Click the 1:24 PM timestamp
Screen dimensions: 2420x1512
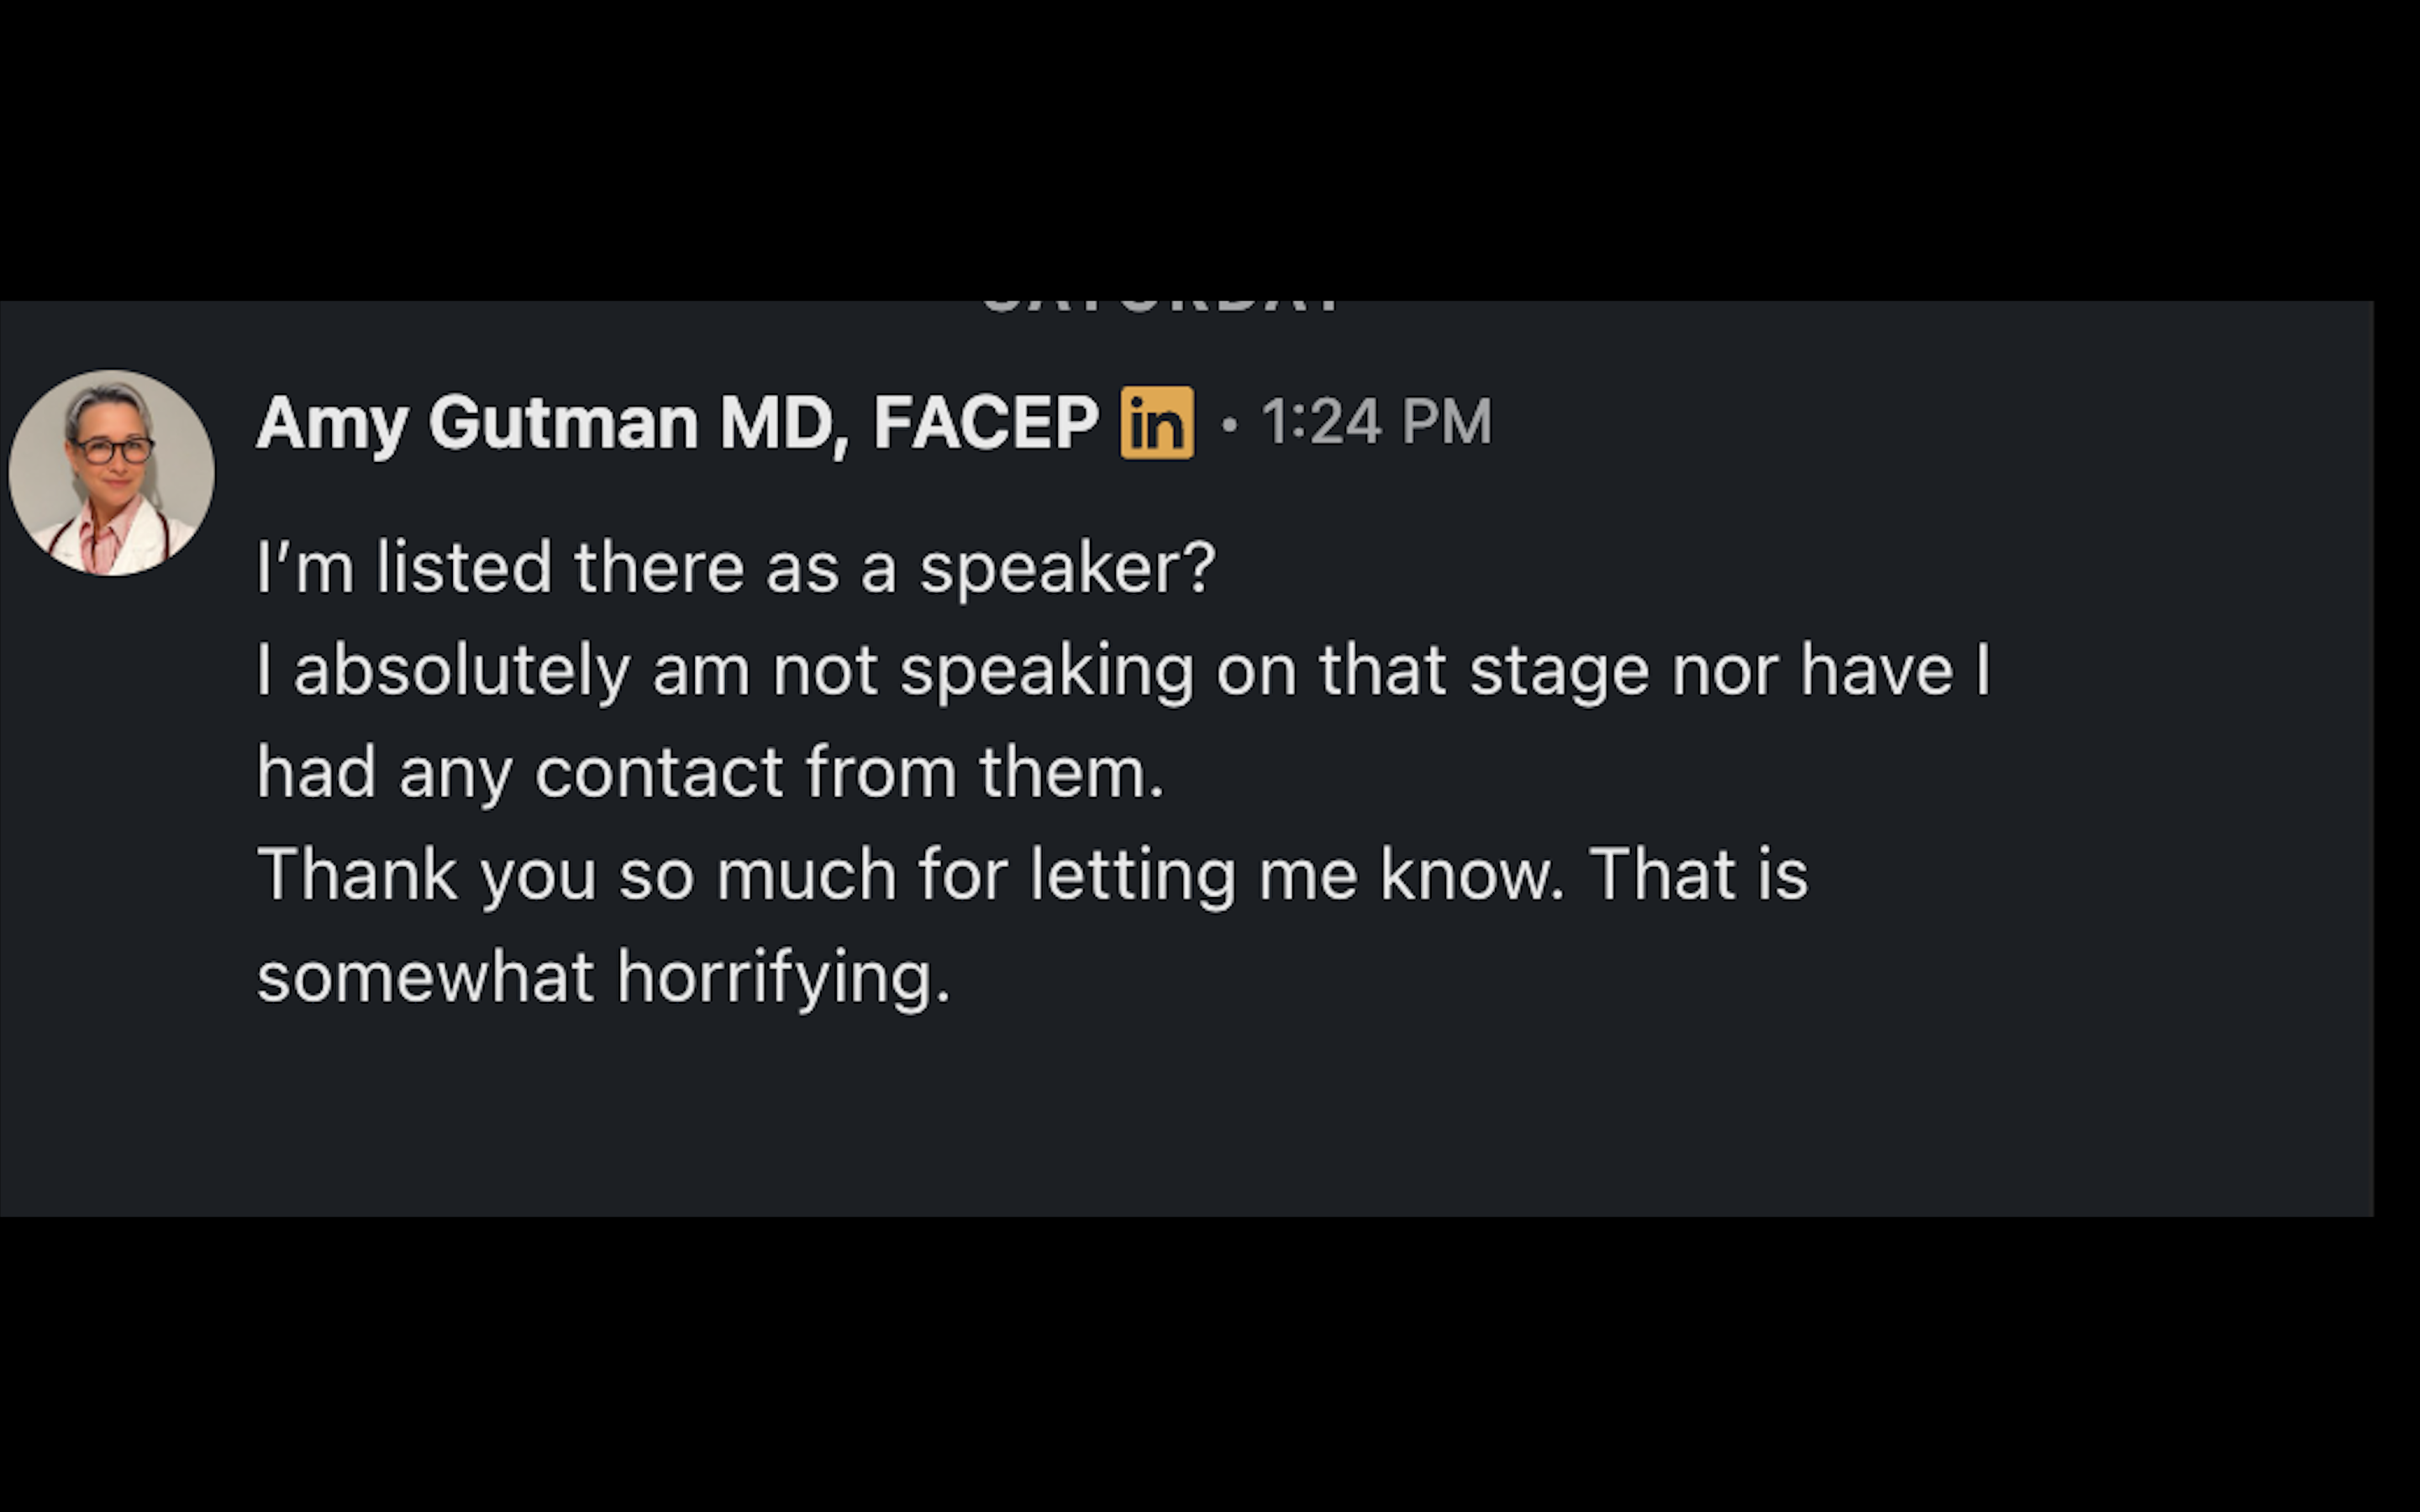click(1377, 422)
